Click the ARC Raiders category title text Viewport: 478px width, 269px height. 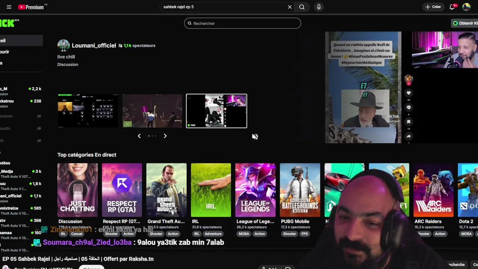coord(428,222)
